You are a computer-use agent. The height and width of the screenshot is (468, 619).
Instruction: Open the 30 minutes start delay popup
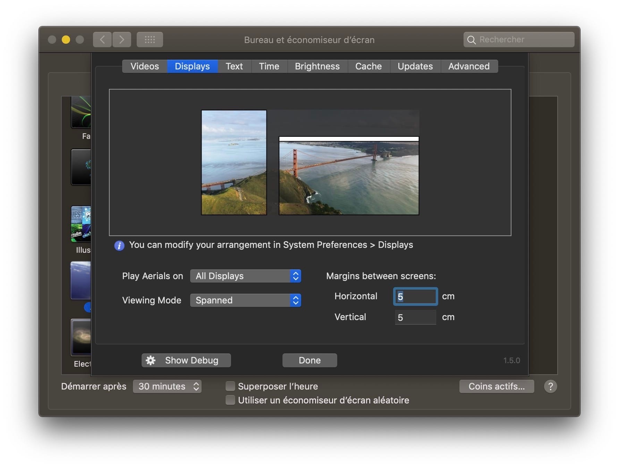pos(167,386)
